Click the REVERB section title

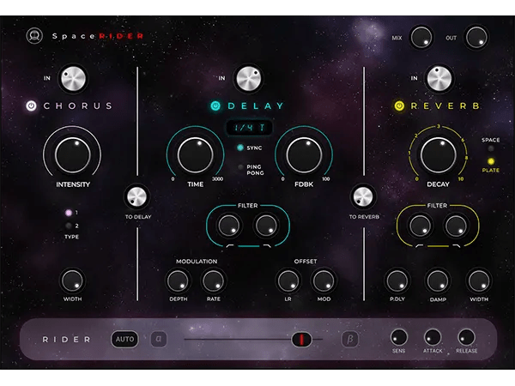click(x=445, y=106)
